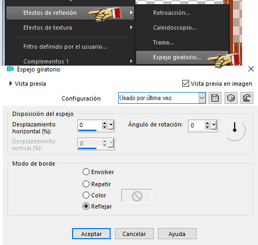
Task: Reset settings to default arrow icon
Action: coord(247,98)
